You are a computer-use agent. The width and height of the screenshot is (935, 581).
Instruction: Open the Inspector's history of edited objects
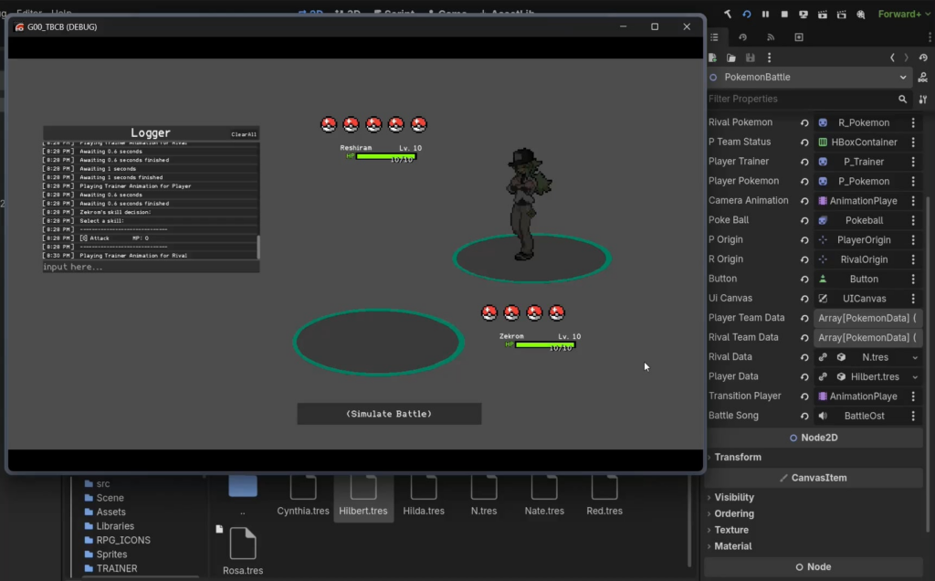923,58
